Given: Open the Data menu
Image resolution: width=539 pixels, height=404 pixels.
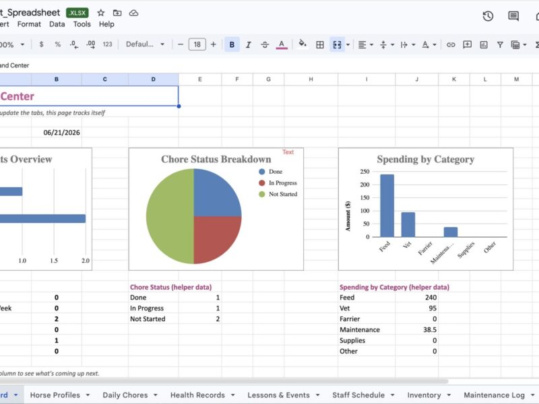Looking at the screenshot, I should 57,24.
